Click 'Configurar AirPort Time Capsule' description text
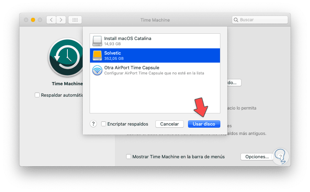The width and height of the screenshot is (310, 192). tap(154, 73)
